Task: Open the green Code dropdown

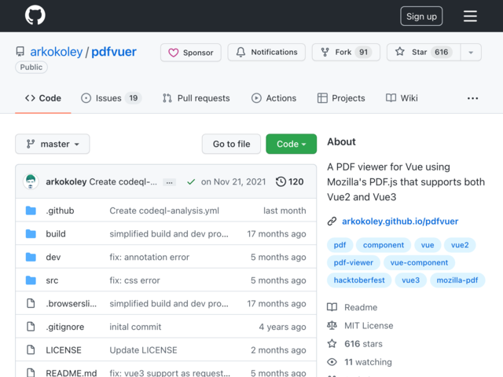Action: click(292, 144)
